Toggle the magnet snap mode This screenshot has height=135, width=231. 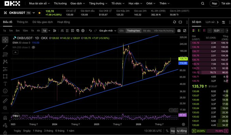(5, 118)
